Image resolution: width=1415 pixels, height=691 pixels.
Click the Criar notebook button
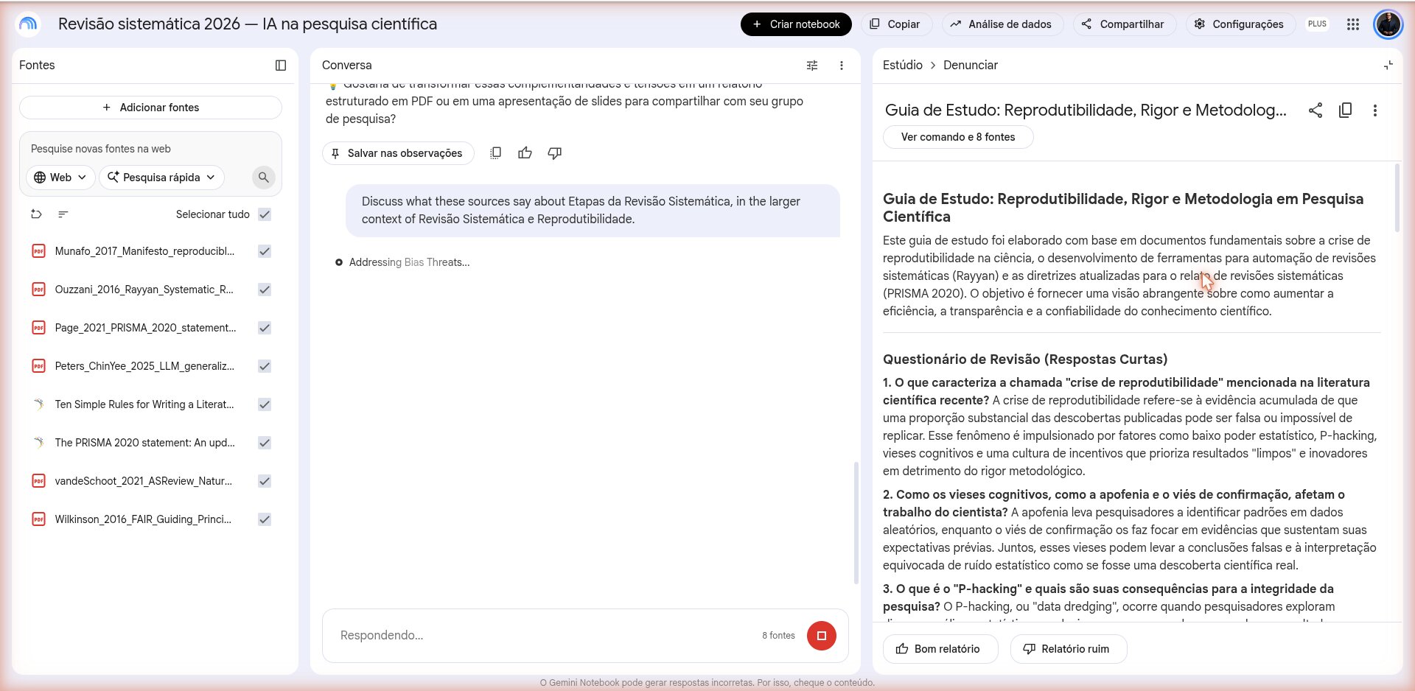pyautogui.click(x=796, y=24)
